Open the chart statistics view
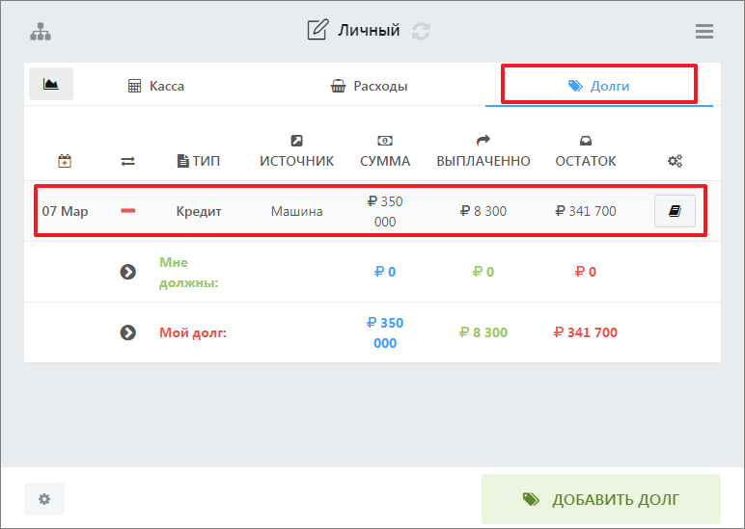Viewport: 745px width, 529px height. (x=51, y=85)
